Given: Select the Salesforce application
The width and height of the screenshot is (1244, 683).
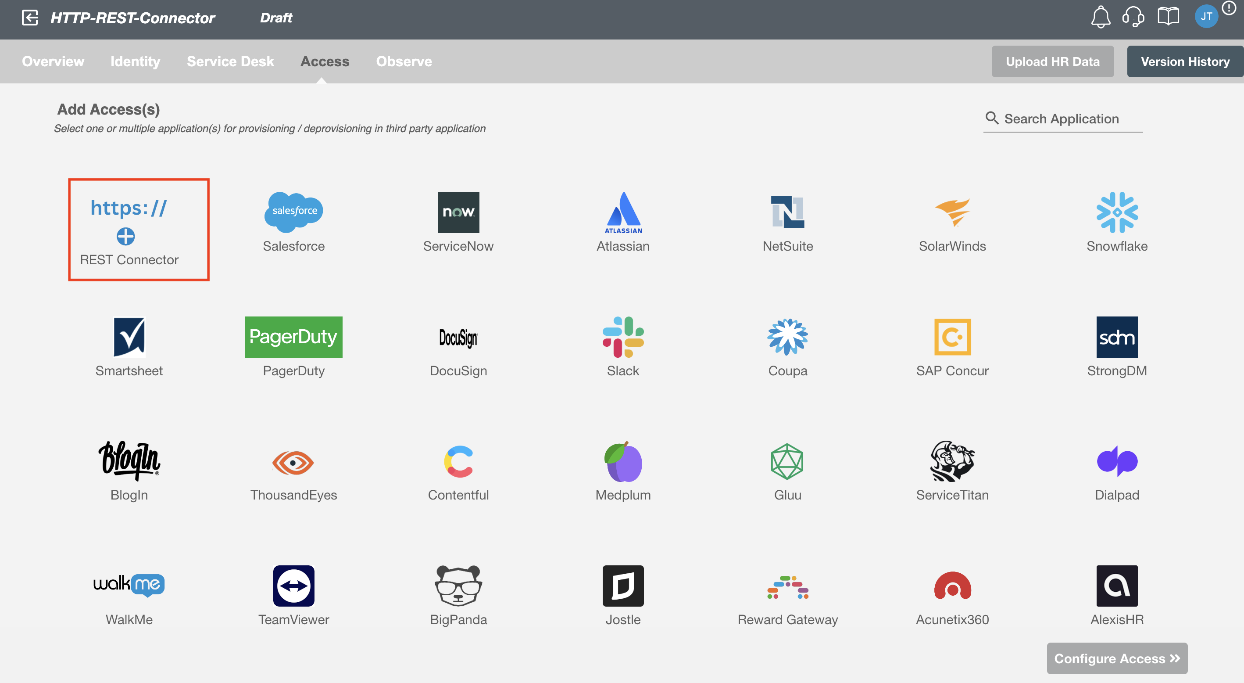Looking at the screenshot, I should (x=293, y=223).
